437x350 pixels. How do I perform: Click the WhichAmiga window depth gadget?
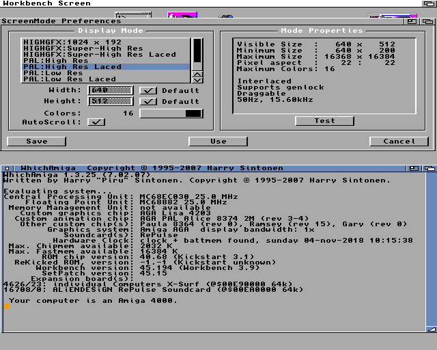point(429,167)
